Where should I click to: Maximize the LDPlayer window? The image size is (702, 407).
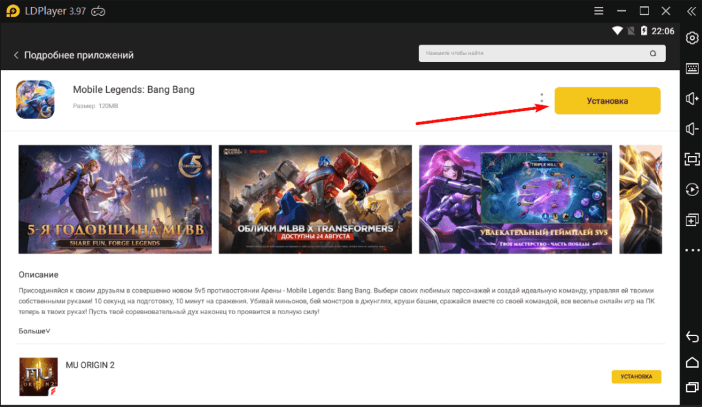coord(644,11)
